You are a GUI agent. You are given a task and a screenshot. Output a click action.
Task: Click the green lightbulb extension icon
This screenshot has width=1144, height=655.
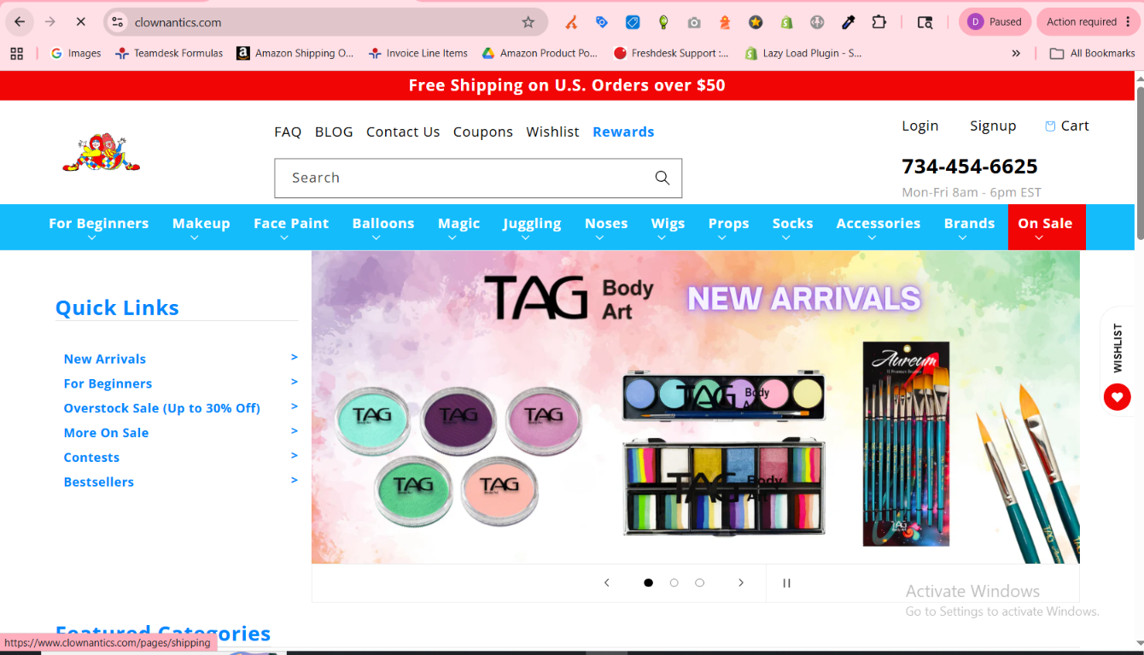point(663,22)
